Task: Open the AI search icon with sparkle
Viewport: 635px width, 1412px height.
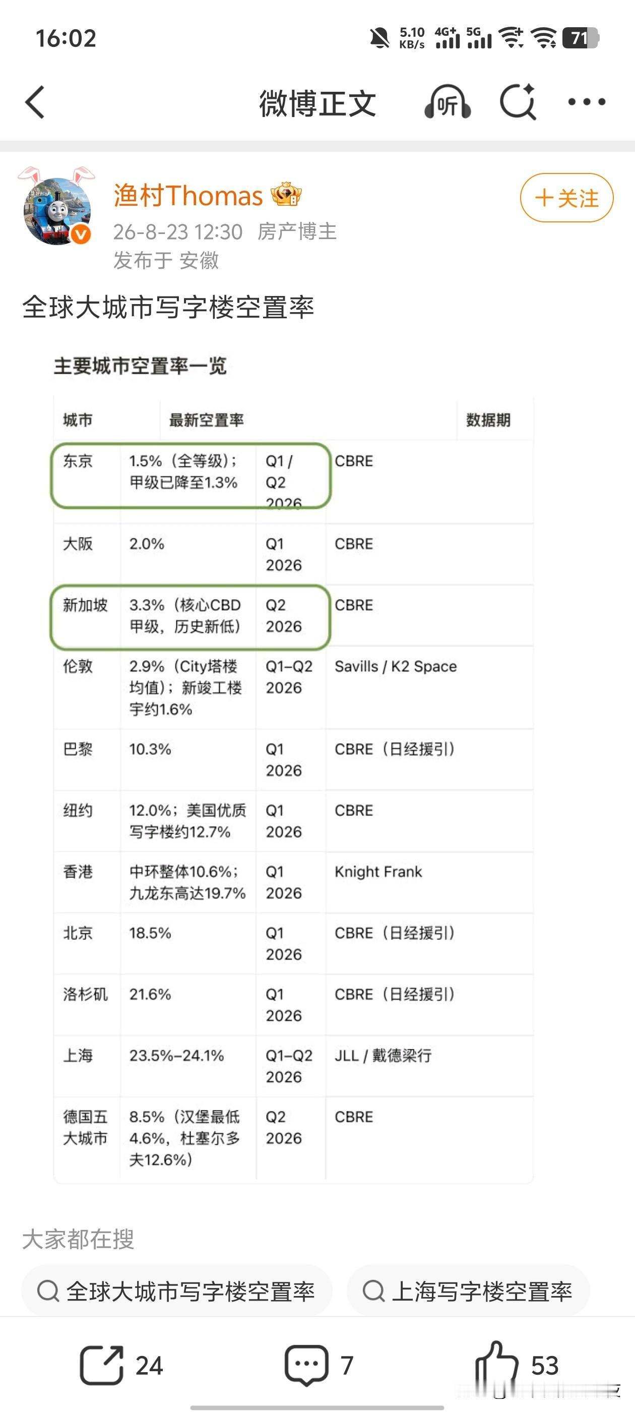Action: tap(518, 101)
